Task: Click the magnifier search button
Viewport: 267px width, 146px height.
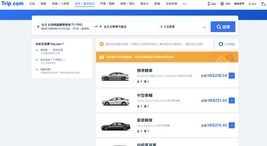Action: 223,27
